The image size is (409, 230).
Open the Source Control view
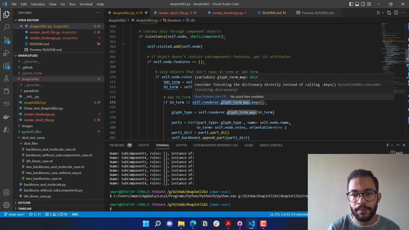tap(6, 40)
